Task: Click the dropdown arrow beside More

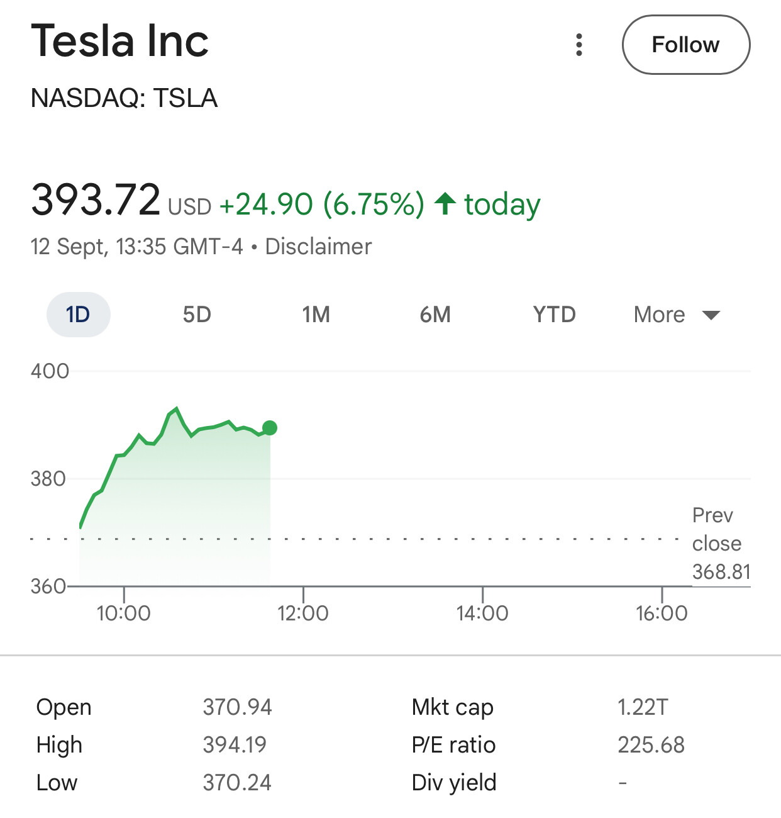Action: pos(711,315)
